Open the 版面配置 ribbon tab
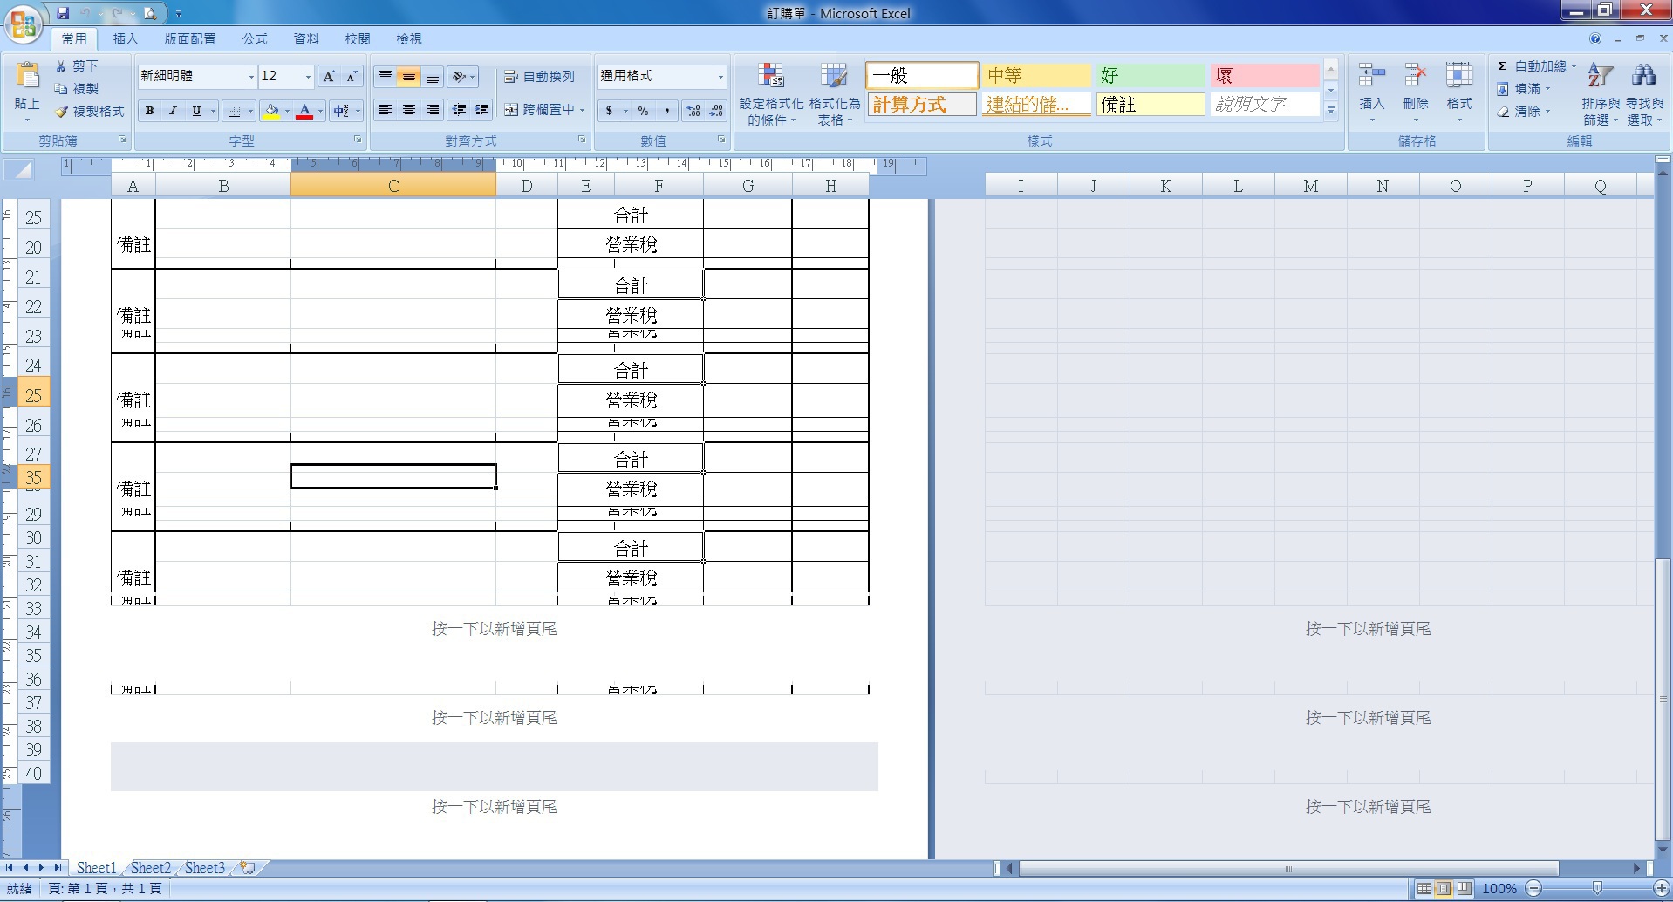This screenshot has width=1673, height=902. (x=190, y=39)
